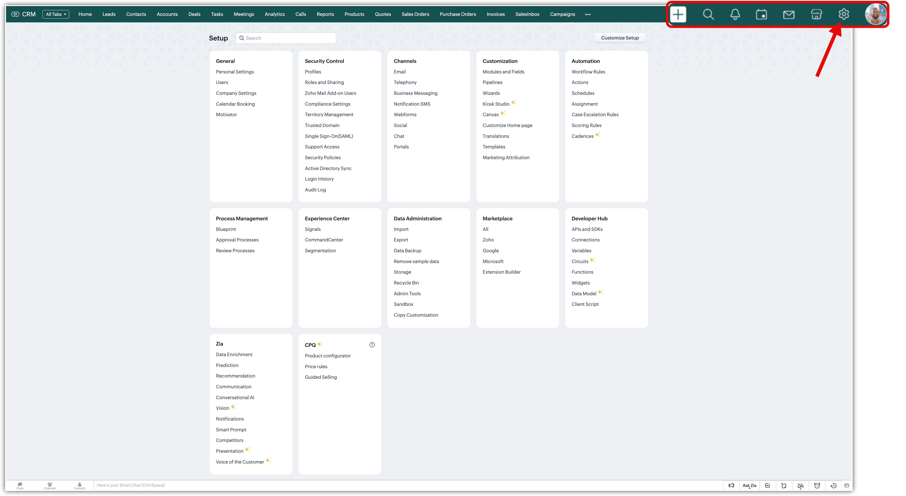Open the reminders alarm clock icon
This screenshot has width=906, height=496.
point(817,485)
